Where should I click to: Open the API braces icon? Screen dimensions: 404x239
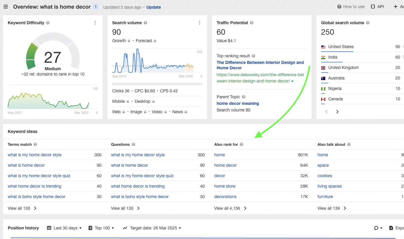(373, 7)
